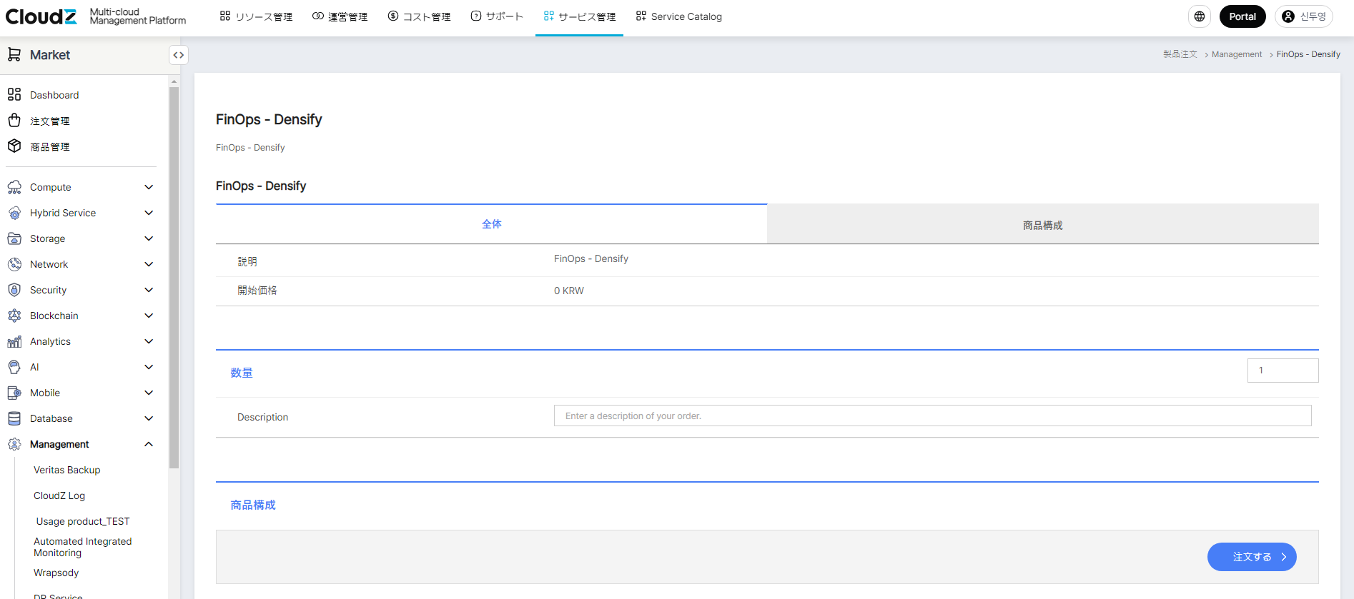This screenshot has width=1354, height=599.
Task: Collapse sidebar with the code-bracket toggle
Action: tap(179, 55)
